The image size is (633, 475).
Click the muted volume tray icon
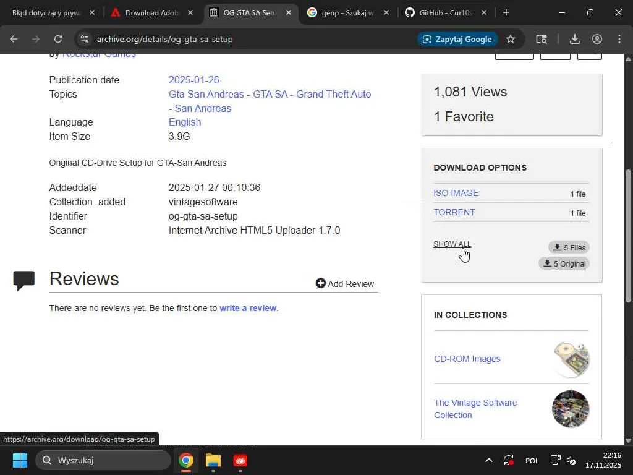[571, 460]
